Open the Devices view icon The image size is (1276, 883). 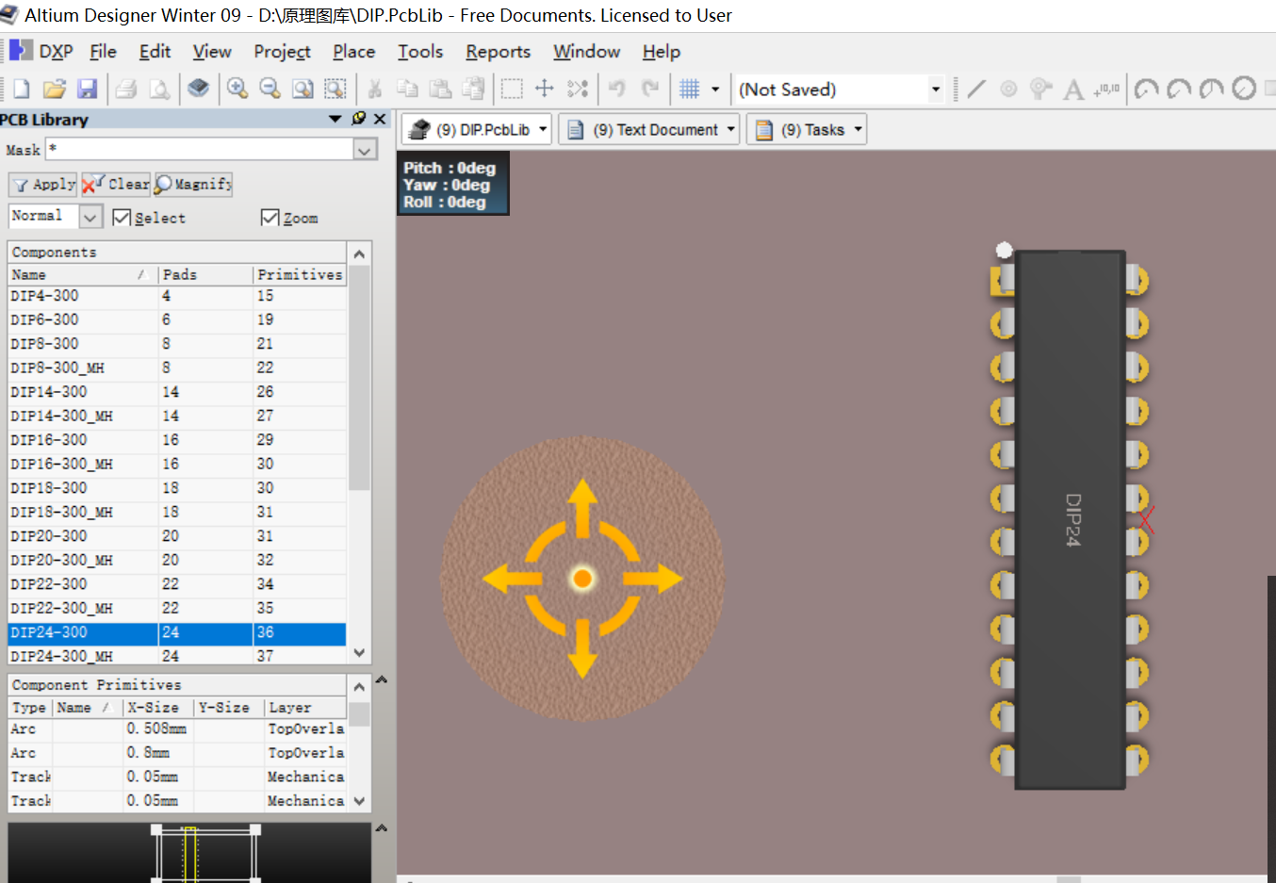click(198, 89)
